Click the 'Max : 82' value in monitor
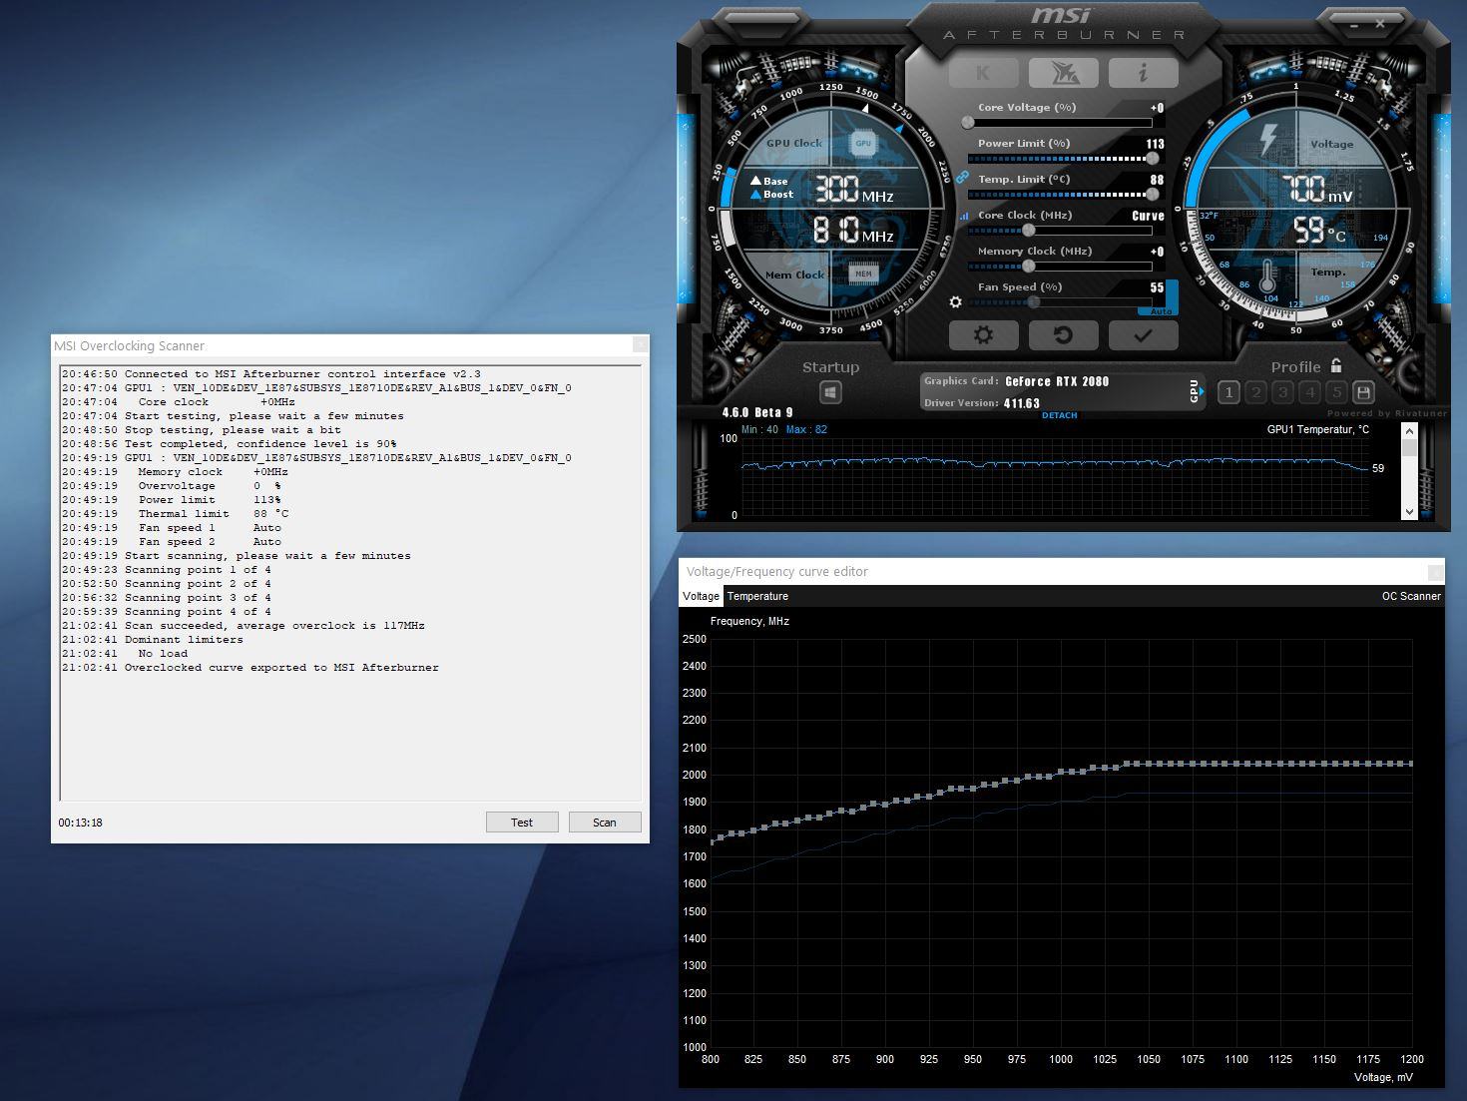This screenshot has width=1467, height=1101. (x=806, y=430)
